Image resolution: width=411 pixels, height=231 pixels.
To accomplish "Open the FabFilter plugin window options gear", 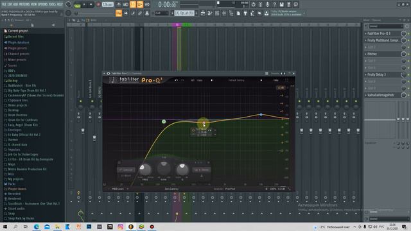I will (x=109, y=74).
